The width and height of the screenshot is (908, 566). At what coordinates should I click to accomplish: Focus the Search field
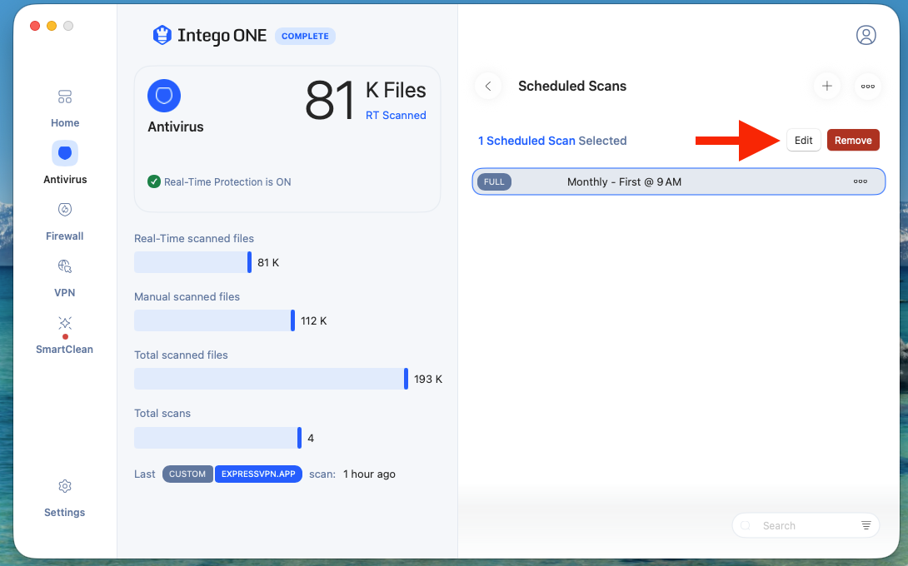click(x=806, y=525)
